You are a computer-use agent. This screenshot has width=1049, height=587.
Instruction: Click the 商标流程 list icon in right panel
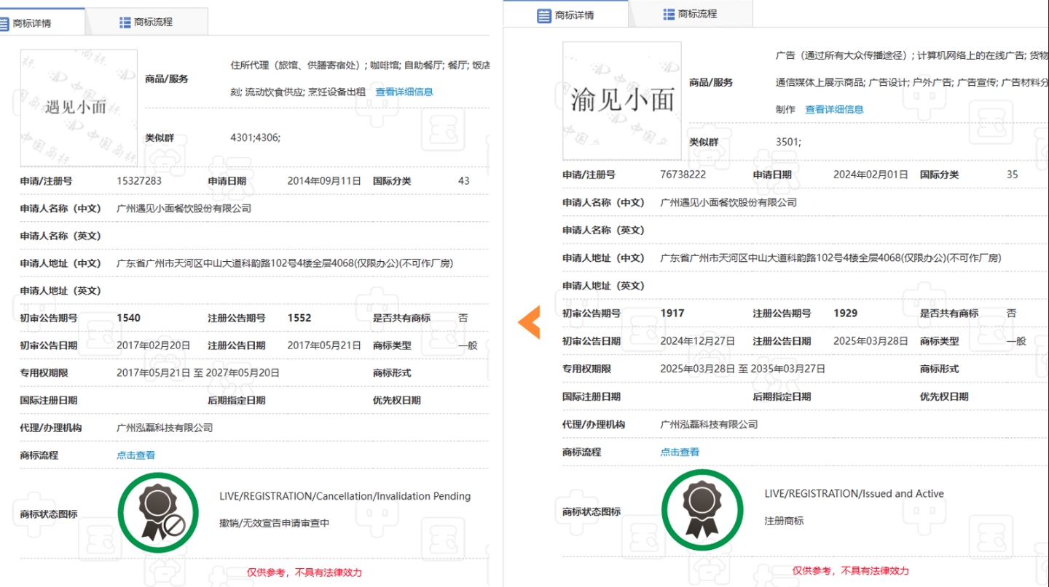click(x=669, y=14)
